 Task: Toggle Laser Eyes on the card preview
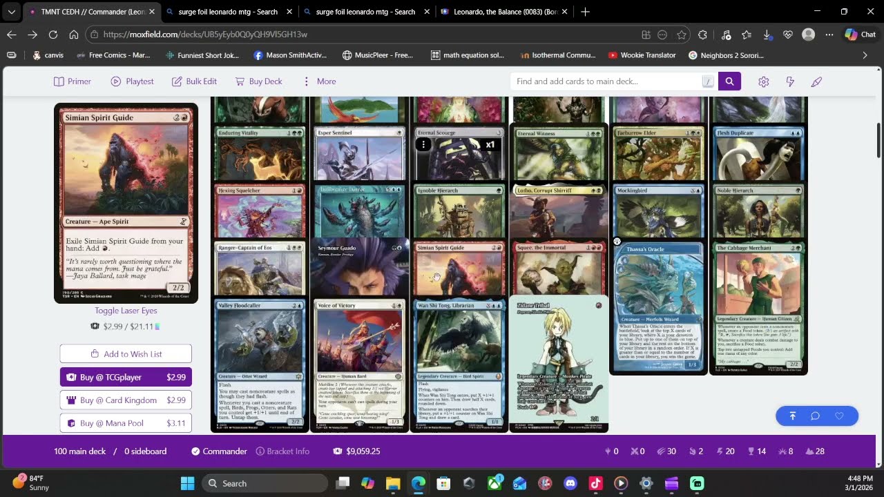tap(126, 311)
